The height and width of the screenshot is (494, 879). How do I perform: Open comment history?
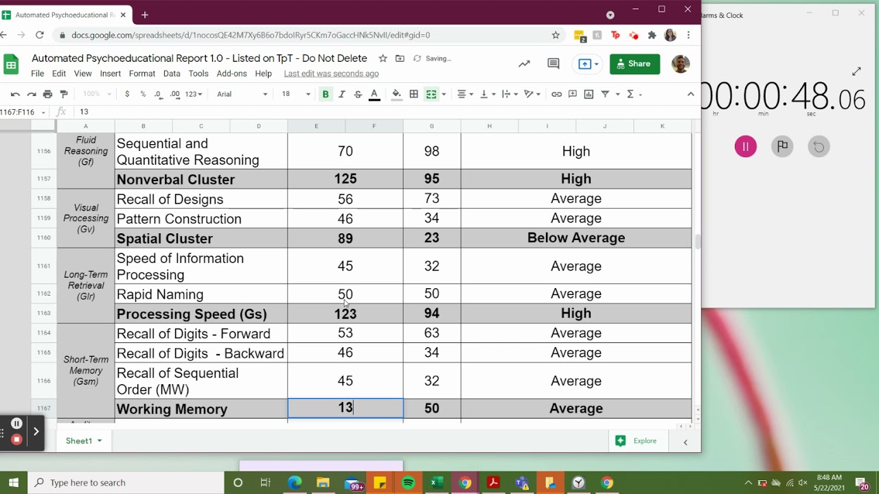[x=553, y=64]
